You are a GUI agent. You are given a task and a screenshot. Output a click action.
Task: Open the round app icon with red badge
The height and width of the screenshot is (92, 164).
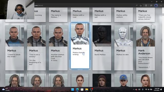click(x=91, y=89)
